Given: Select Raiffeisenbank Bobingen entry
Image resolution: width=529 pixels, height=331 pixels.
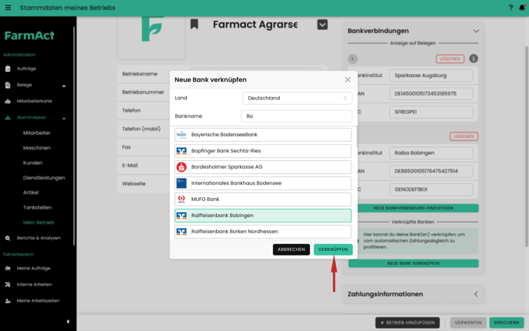Looking at the screenshot, I should click(x=263, y=216).
